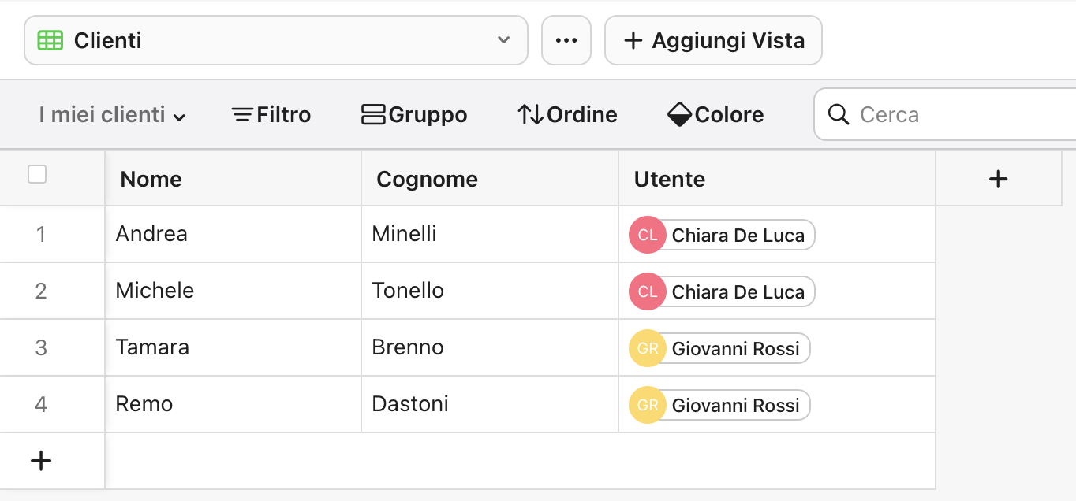Click the Utente column header

pos(670,179)
